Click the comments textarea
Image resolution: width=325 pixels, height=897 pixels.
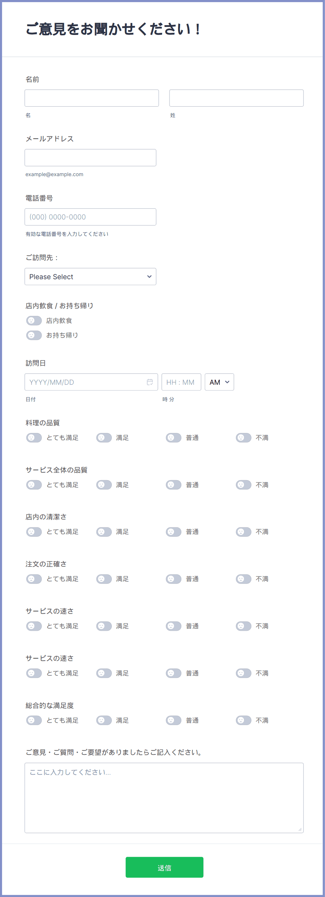point(164,798)
